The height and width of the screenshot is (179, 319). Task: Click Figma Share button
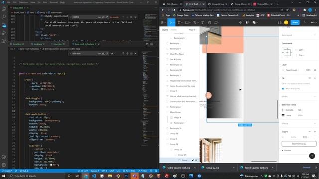click(x=295, y=22)
